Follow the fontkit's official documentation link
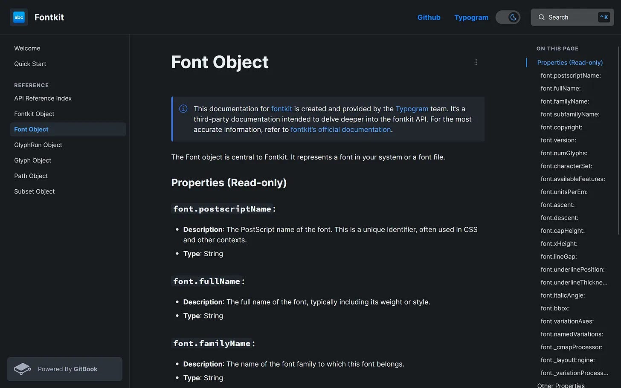 (x=340, y=129)
